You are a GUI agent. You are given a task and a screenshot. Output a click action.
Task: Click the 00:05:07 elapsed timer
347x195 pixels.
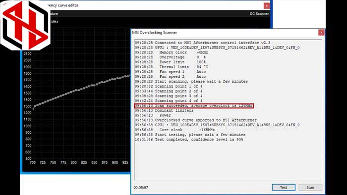(x=141, y=188)
